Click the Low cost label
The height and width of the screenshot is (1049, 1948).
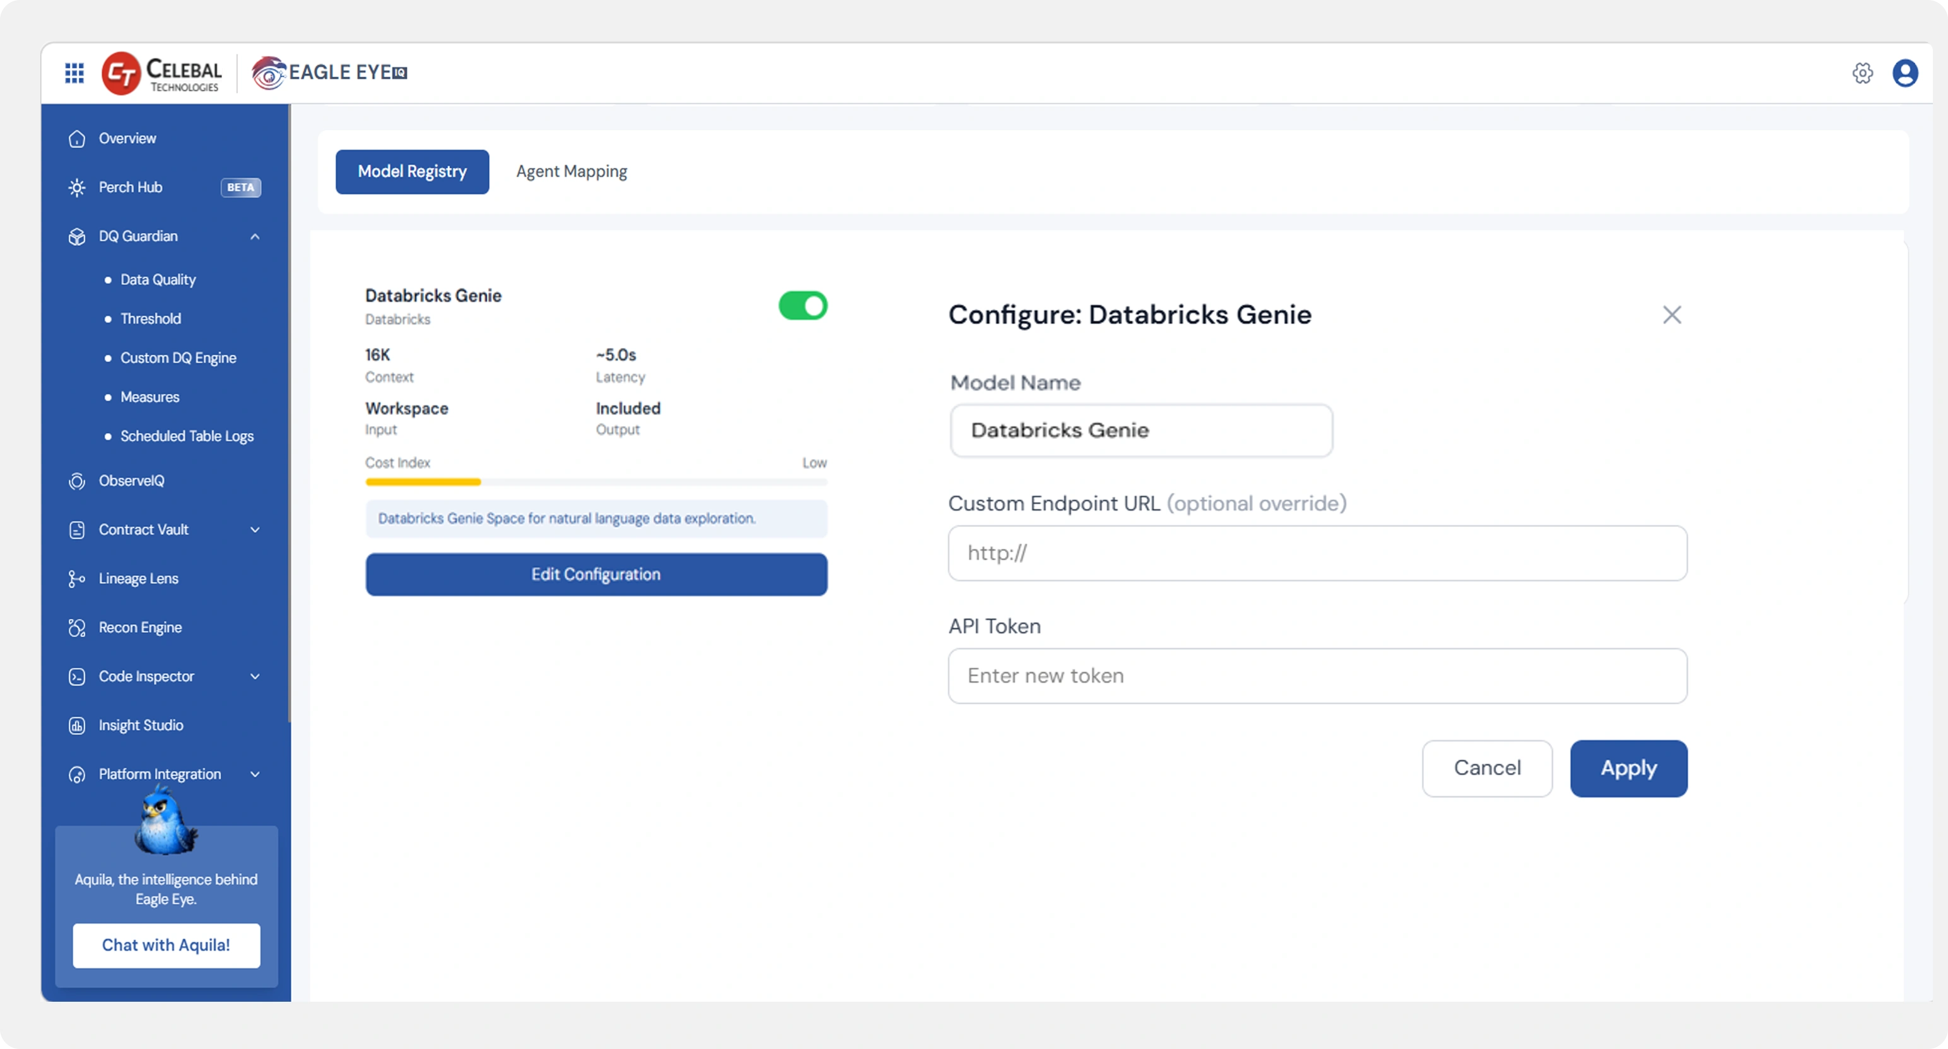click(x=814, y=463)
